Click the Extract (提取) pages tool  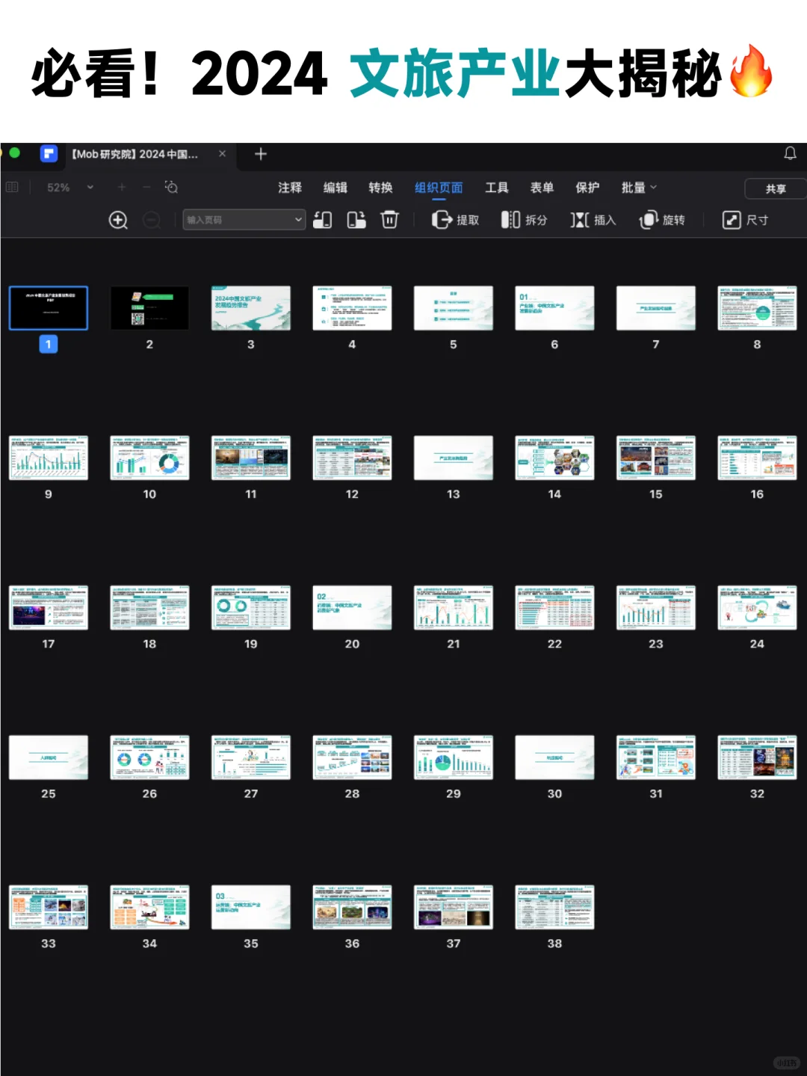pos(455,220)
